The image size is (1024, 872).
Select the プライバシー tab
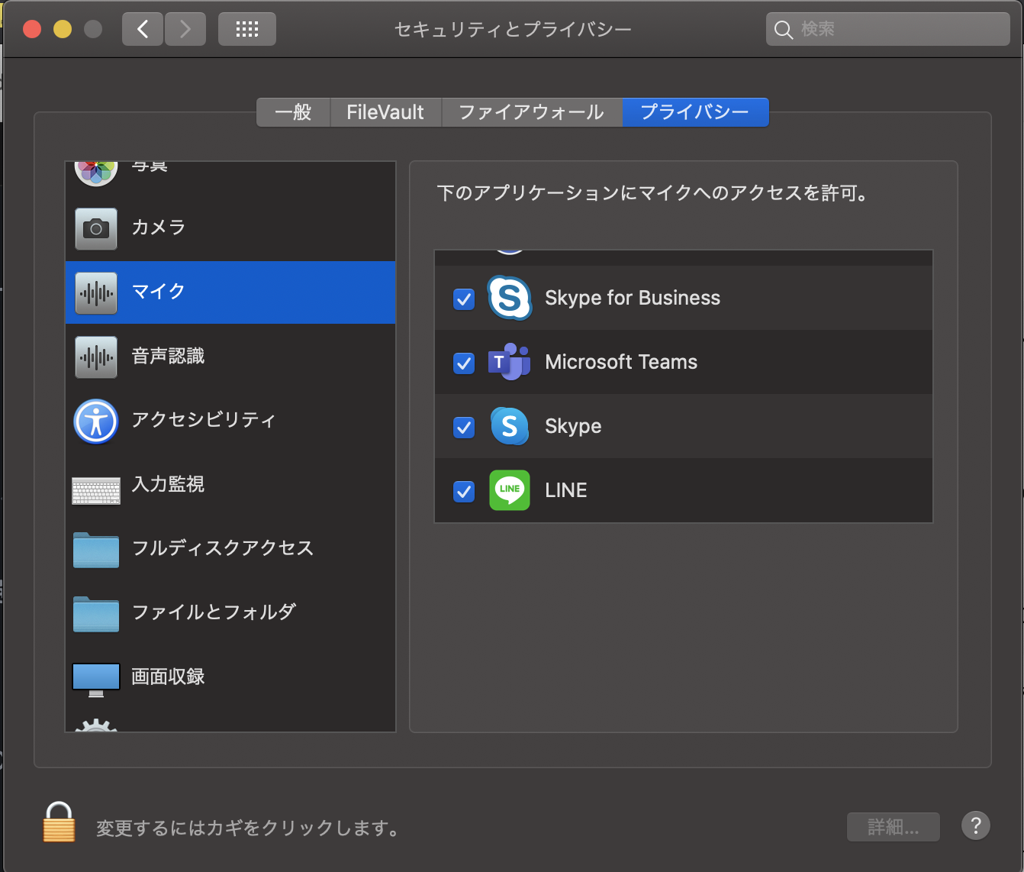695,112
